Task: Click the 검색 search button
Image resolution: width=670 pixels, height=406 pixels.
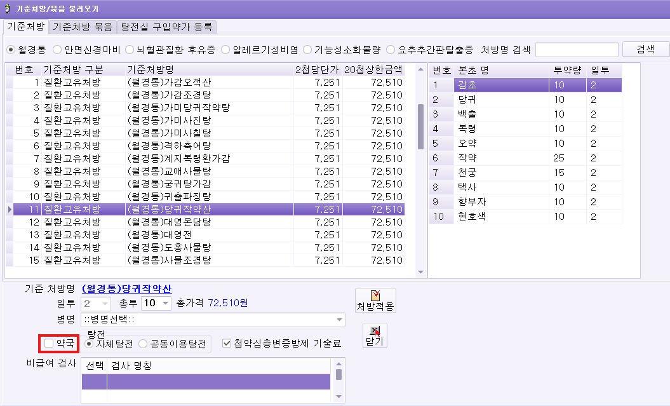Action: [645, 50]
